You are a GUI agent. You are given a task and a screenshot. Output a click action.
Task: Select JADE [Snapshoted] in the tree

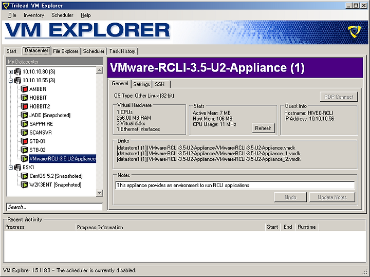(x=50, y=115)
